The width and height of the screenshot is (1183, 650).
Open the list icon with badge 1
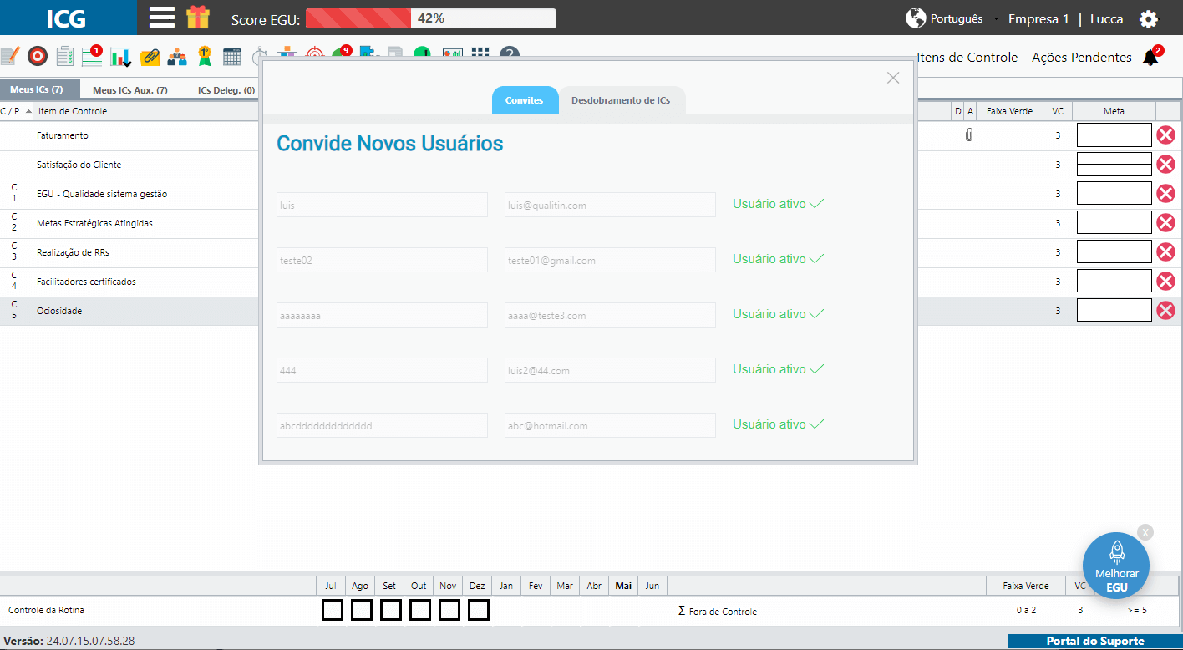[92, 55]
